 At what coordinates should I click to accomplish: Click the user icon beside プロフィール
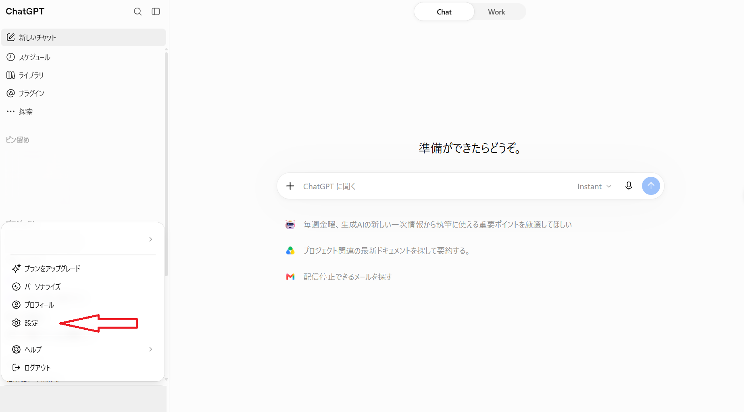[x=16, y=305]
